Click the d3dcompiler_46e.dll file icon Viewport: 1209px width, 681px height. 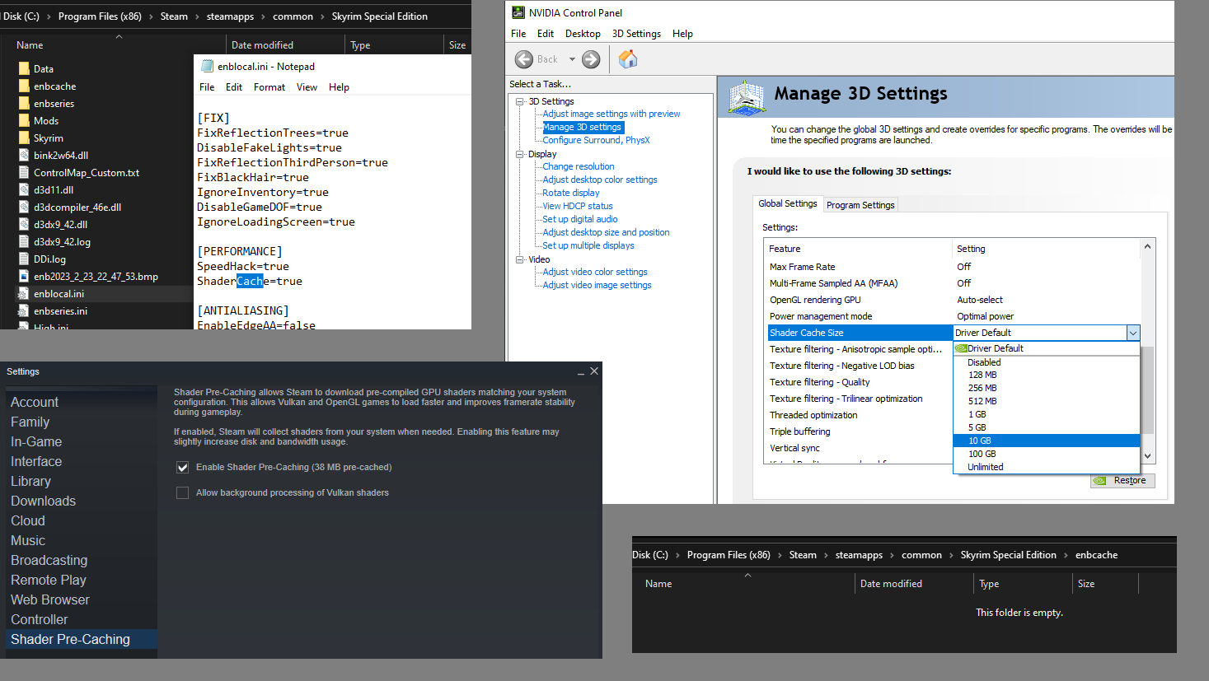pos(24,208)
